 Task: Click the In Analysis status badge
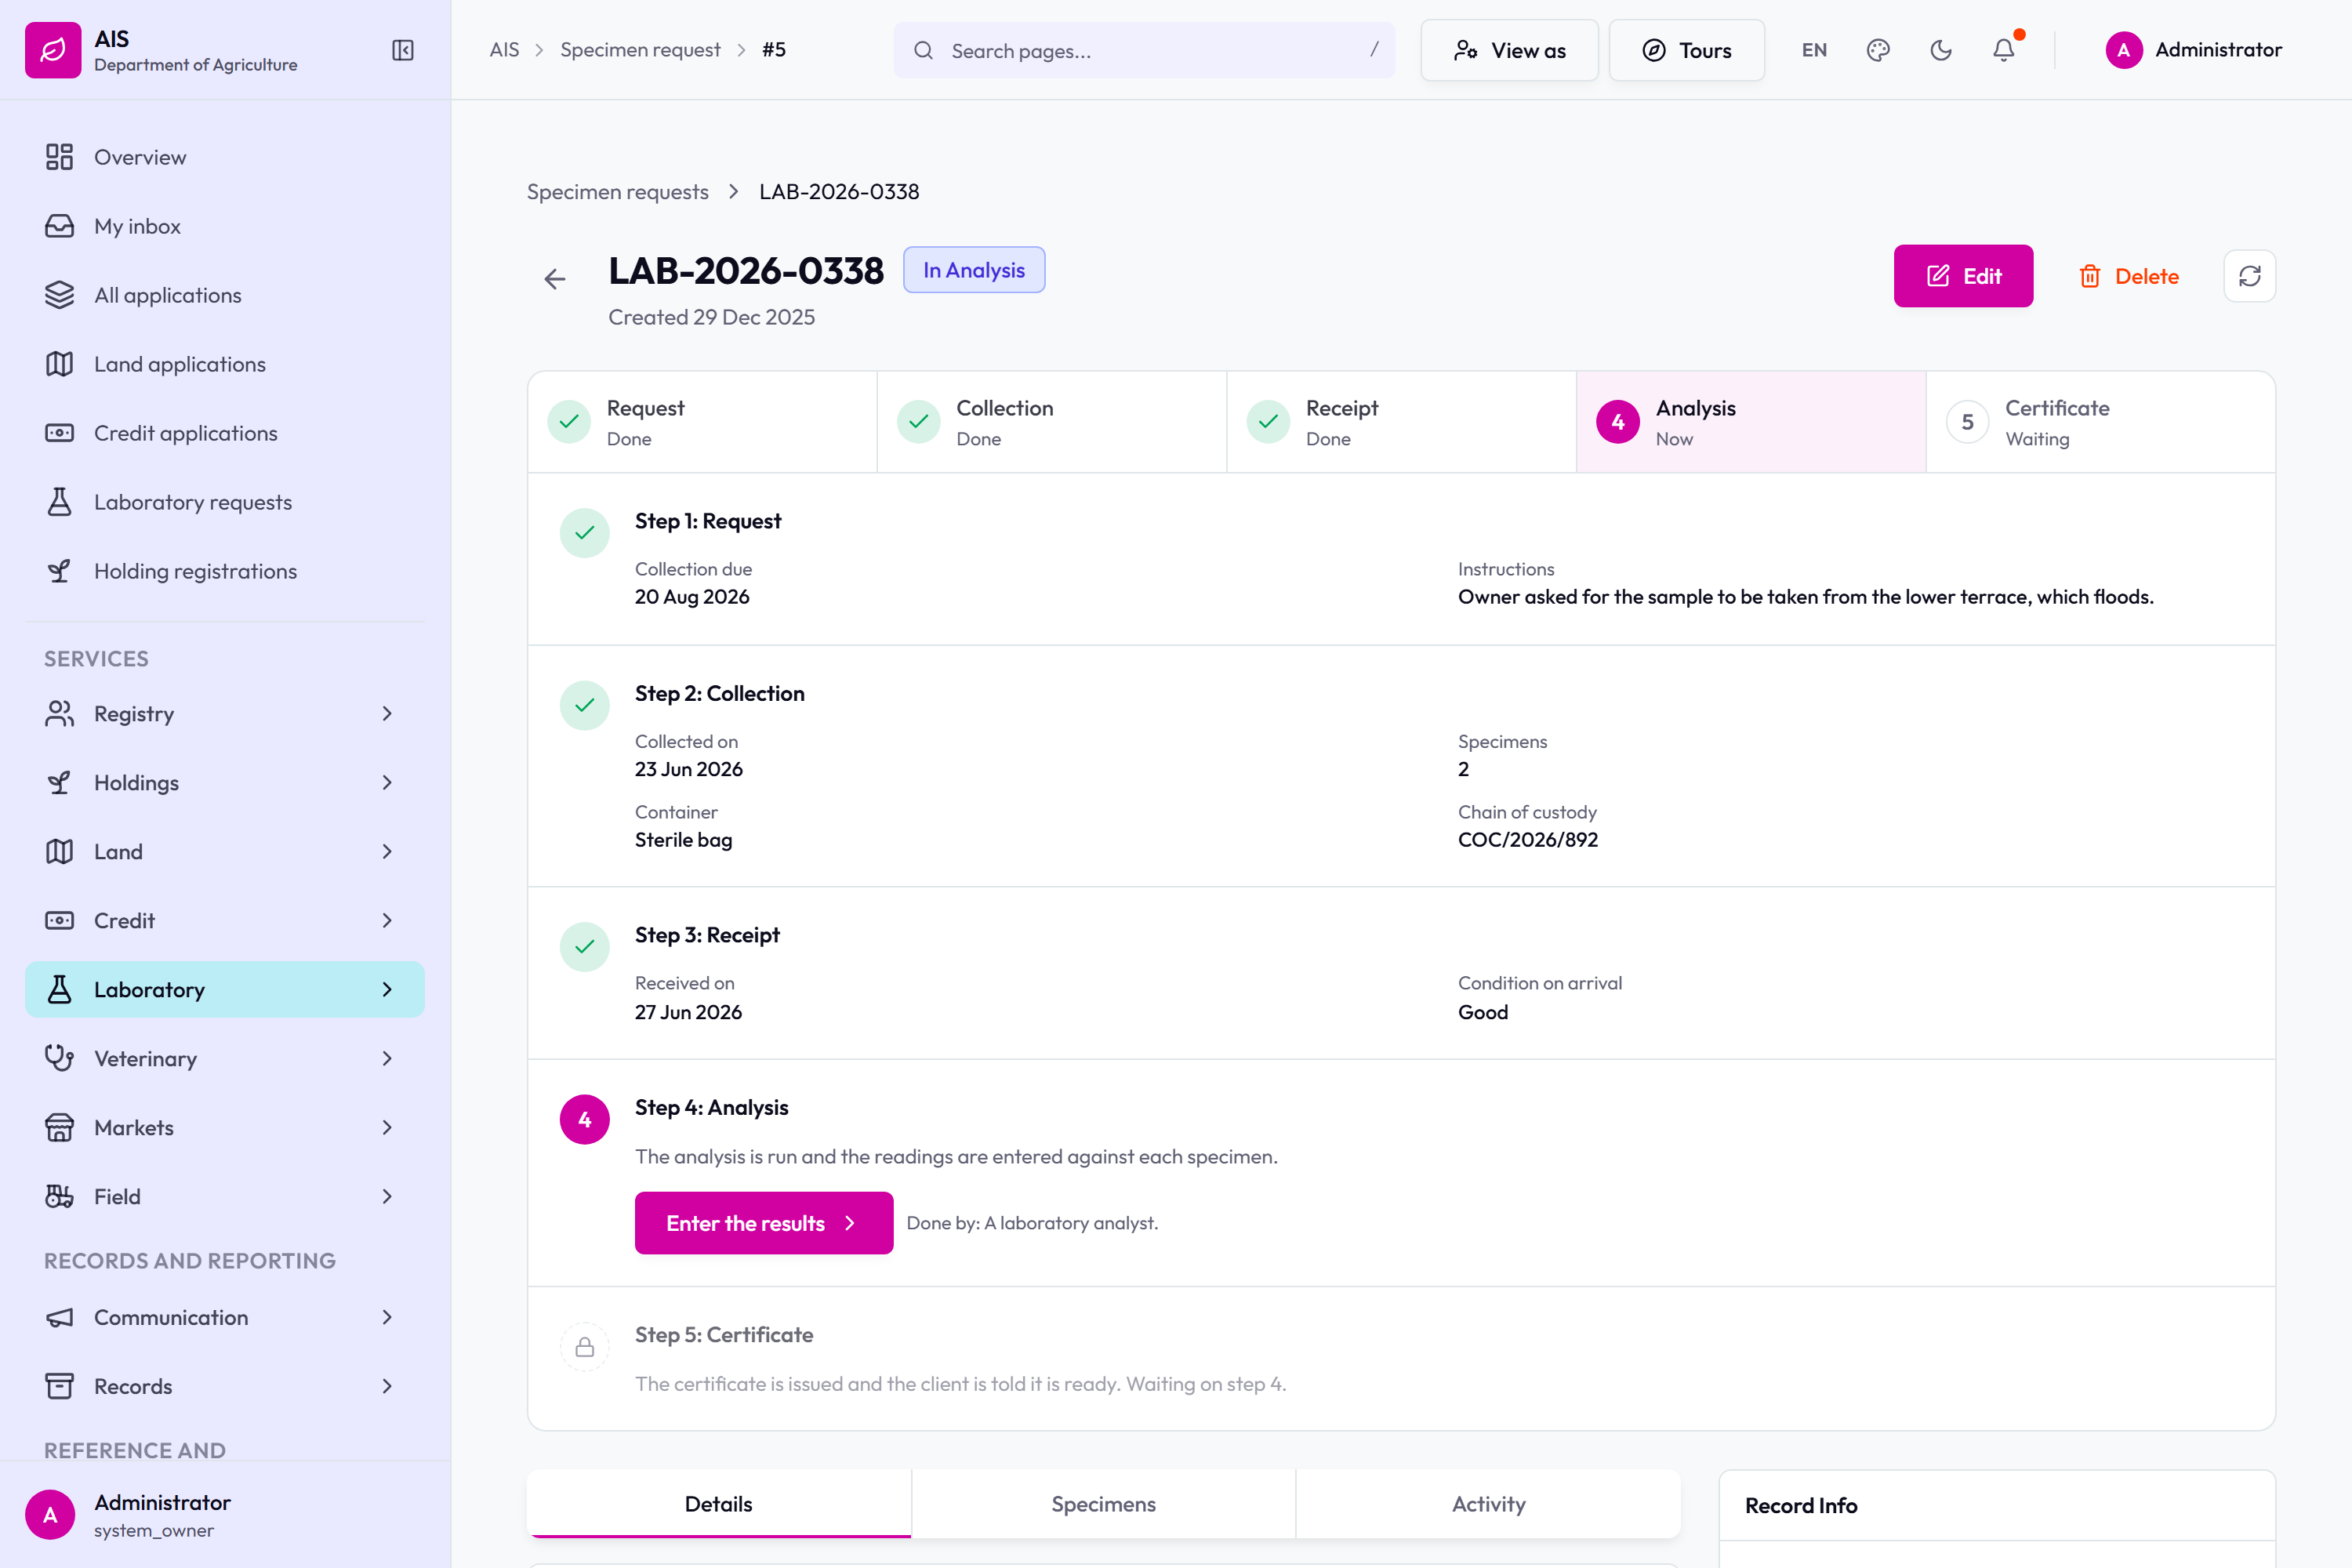point(974,270)
